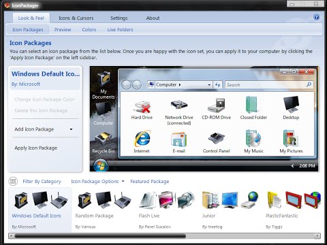This screenshot has width=327, height=245.
Task: Select the Flash Live icon package
Action: pos(167,210)
